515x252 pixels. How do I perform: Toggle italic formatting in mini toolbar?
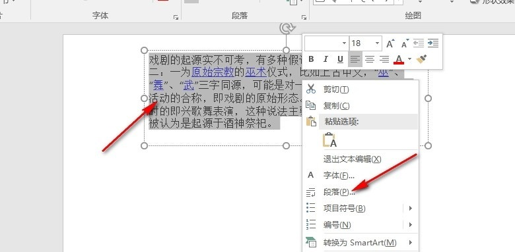pyautogui.click(x=326, y=59)
